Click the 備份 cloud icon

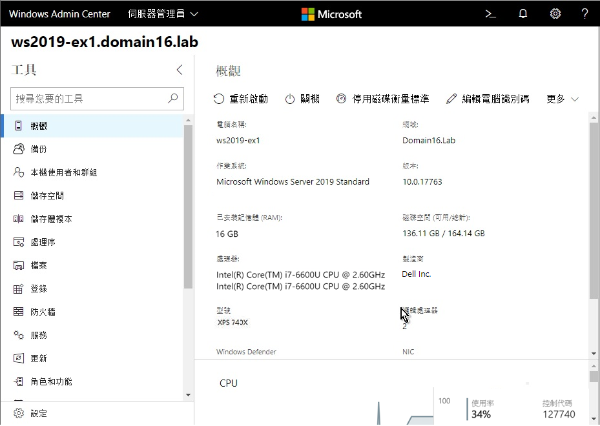click(18, 149)
